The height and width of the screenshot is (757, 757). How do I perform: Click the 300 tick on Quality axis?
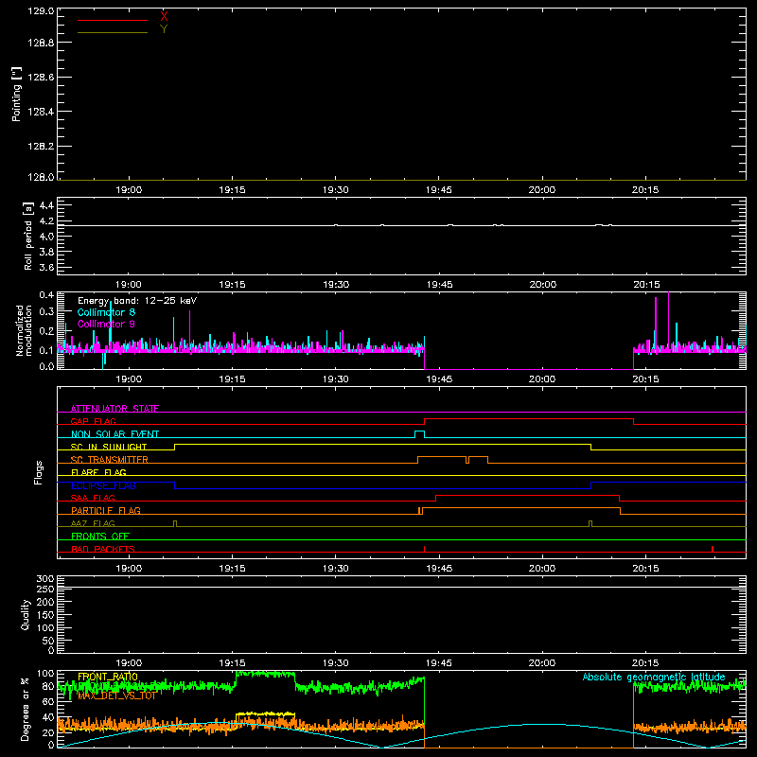45,579
